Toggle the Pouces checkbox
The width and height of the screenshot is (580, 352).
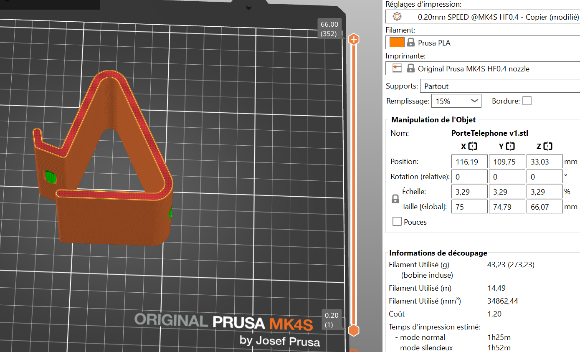pyautogui.click(x=397, y=221)
